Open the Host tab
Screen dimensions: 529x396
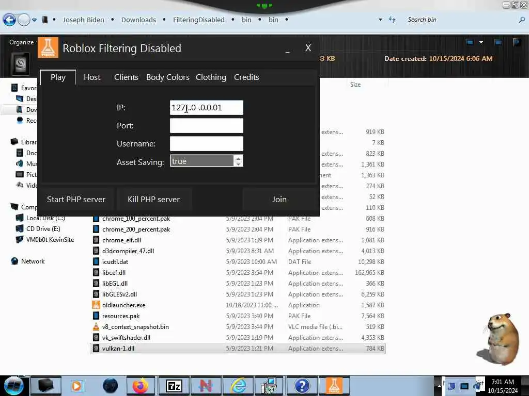pos(92,77)
